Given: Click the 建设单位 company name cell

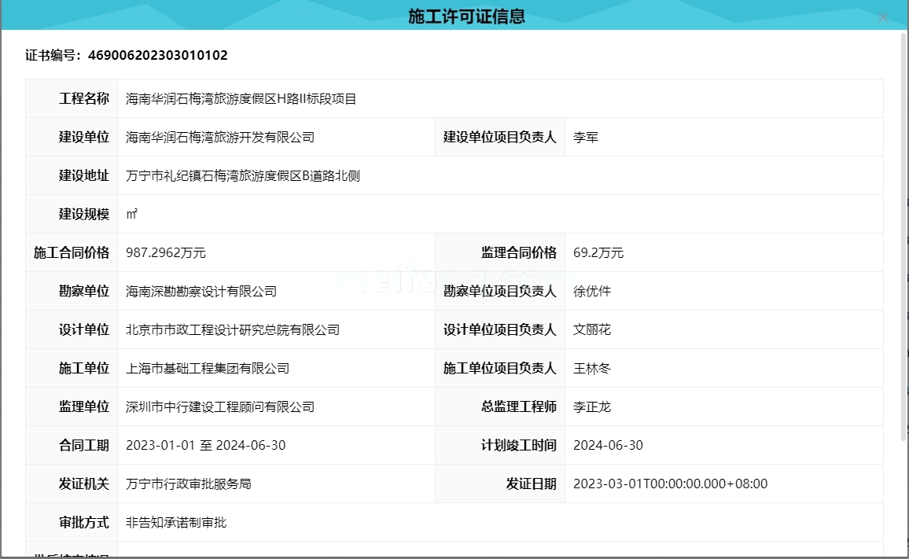Looking at the screenshot, I should tap(220, 136).
